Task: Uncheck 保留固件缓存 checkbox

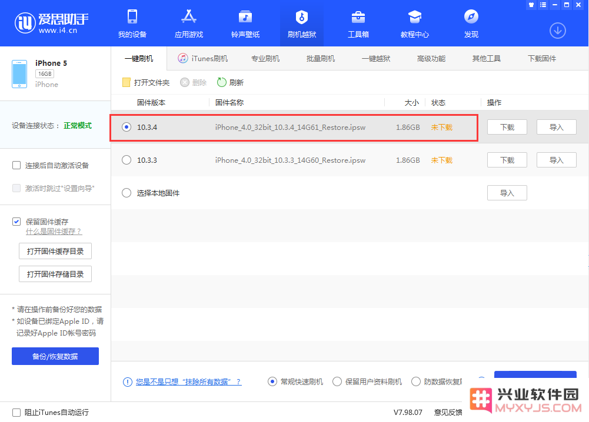Action: point(16,222)
